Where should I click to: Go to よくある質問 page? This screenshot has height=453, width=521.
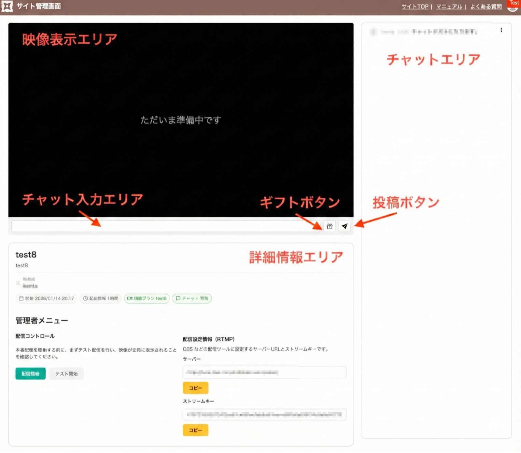pos(486,7)
